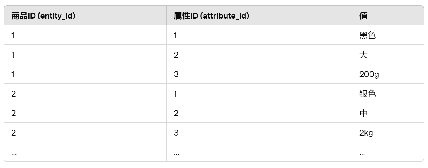Image resolution: width=428 pixels, height=168 pixels.
Task: Select the attribute_id cell in the 大 row
Action: pos(176,55)
